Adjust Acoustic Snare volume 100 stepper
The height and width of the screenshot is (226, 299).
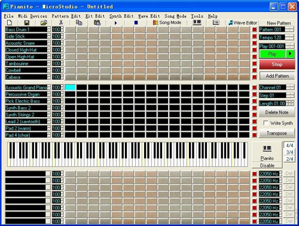click(62, 43)
